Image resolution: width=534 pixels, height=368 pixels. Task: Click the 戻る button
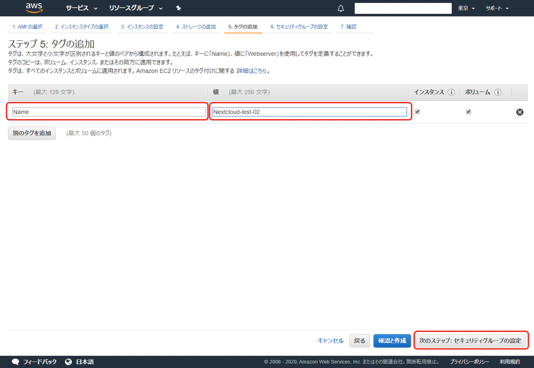click(x=360, y=341)
